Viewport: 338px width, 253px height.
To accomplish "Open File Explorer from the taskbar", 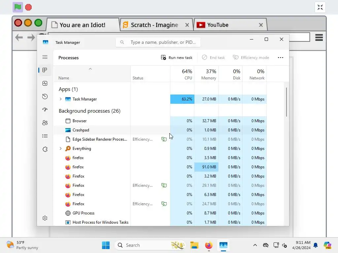I will pos(194,245).
